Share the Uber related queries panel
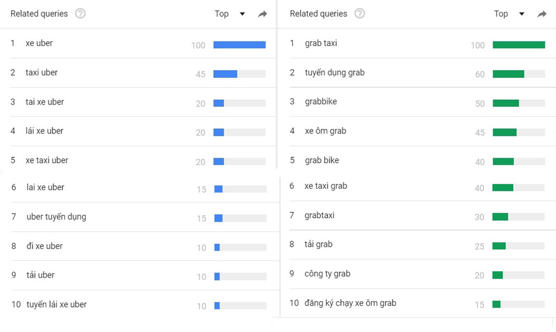The height and width of the screenshot is (332, 556). point(262,14)
